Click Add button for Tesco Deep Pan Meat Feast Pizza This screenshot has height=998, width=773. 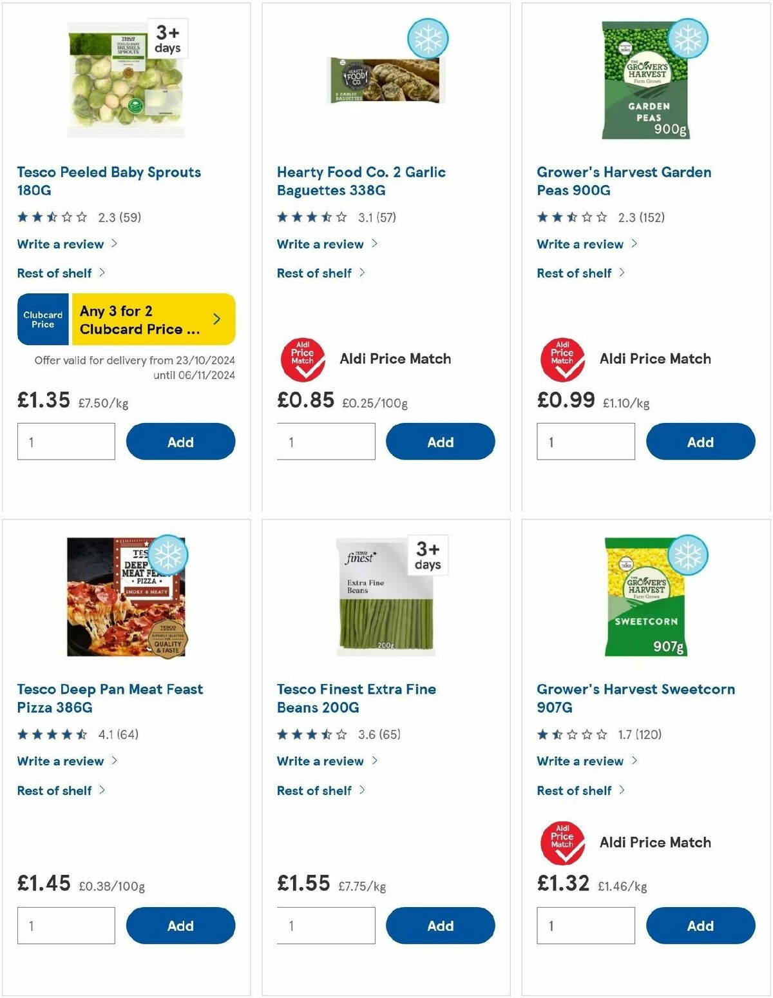pos(180,925)
